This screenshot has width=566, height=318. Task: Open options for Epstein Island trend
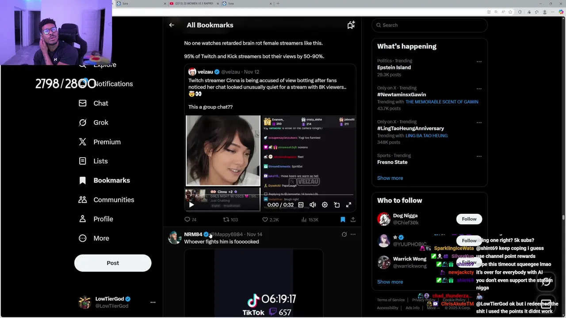(x=479, y=62)
